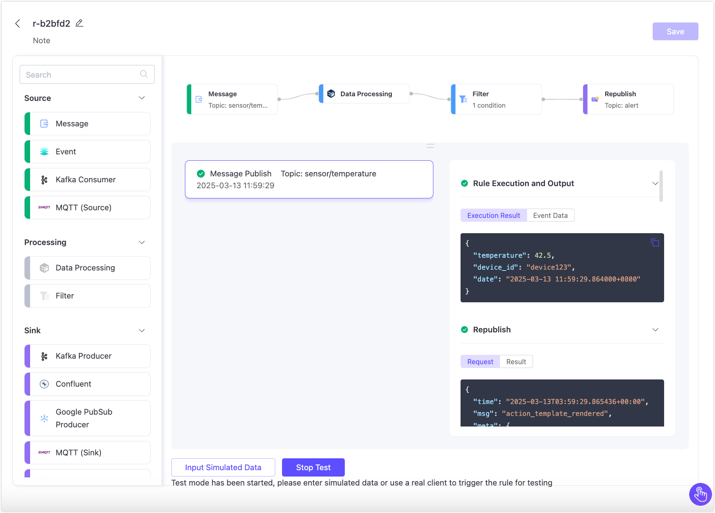Collapse the Republish result section
715x513 pixels.
click(655, 330)
